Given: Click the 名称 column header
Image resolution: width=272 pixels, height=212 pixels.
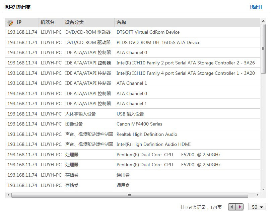Looking at the screenshot, I should 121,22.
